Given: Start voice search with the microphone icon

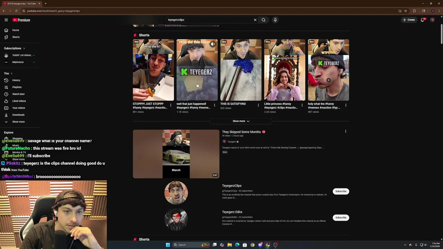Looking at the screenshot, I should [275, 20].
